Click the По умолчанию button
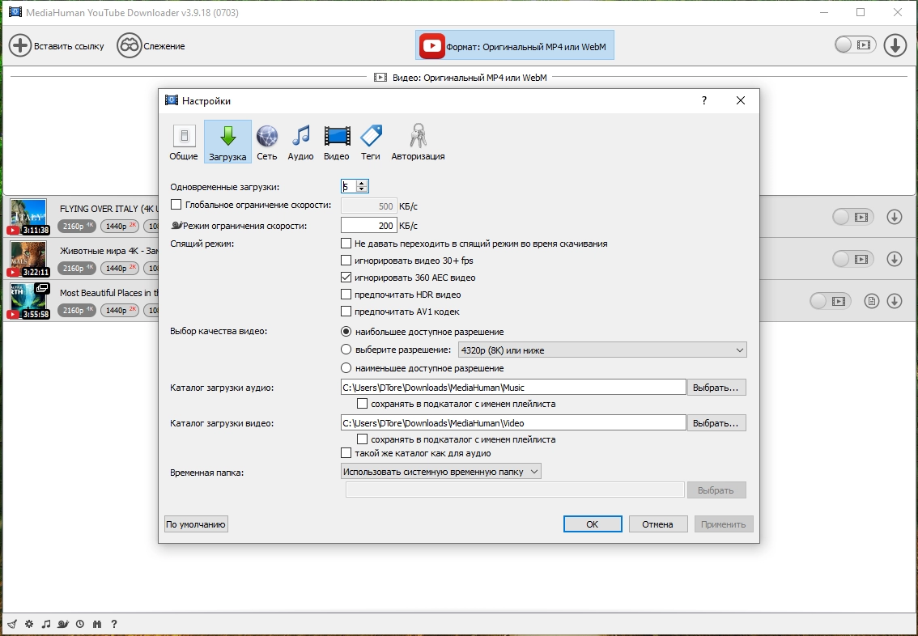Image resolution: width=918 pixels, height=636 pixels. coord(196,524)
